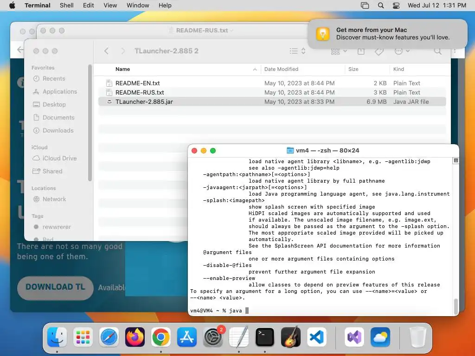Open Visual Studio from the Dock
Viewport: 475px width, 356px height.
point(354,337)
